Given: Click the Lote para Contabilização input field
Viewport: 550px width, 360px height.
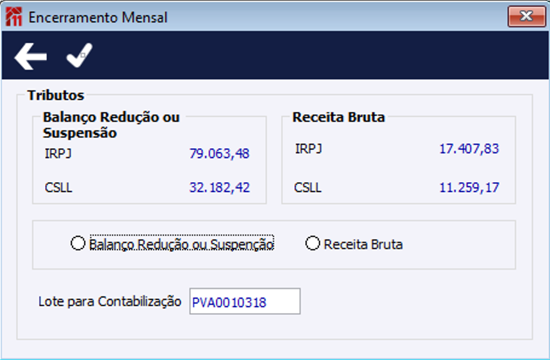Looking at the screenshot, I should coord(244,302).
